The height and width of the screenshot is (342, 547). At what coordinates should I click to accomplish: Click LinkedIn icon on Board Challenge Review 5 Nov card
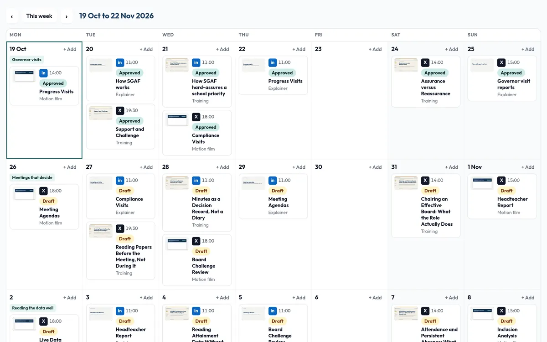tap(273, 311)
